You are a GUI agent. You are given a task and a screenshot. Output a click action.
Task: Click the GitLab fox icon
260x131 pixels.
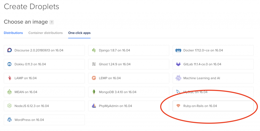[178, 64]
